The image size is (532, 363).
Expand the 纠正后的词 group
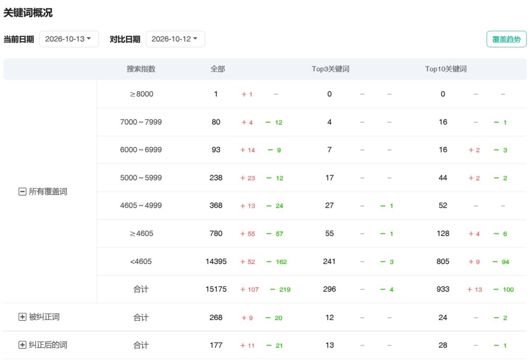(x=22, y=345)
